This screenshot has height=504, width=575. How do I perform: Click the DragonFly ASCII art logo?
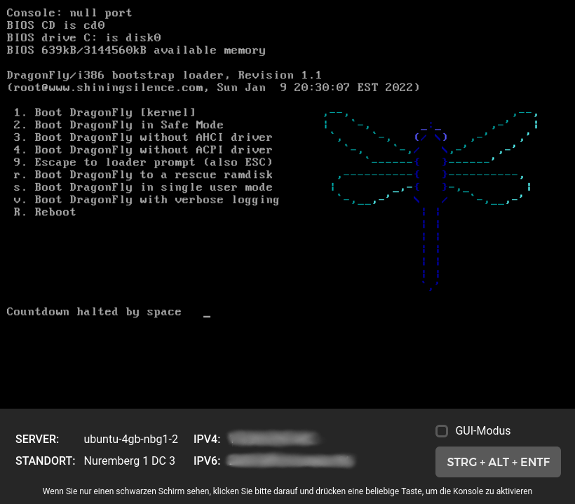(x=431, y=201)
